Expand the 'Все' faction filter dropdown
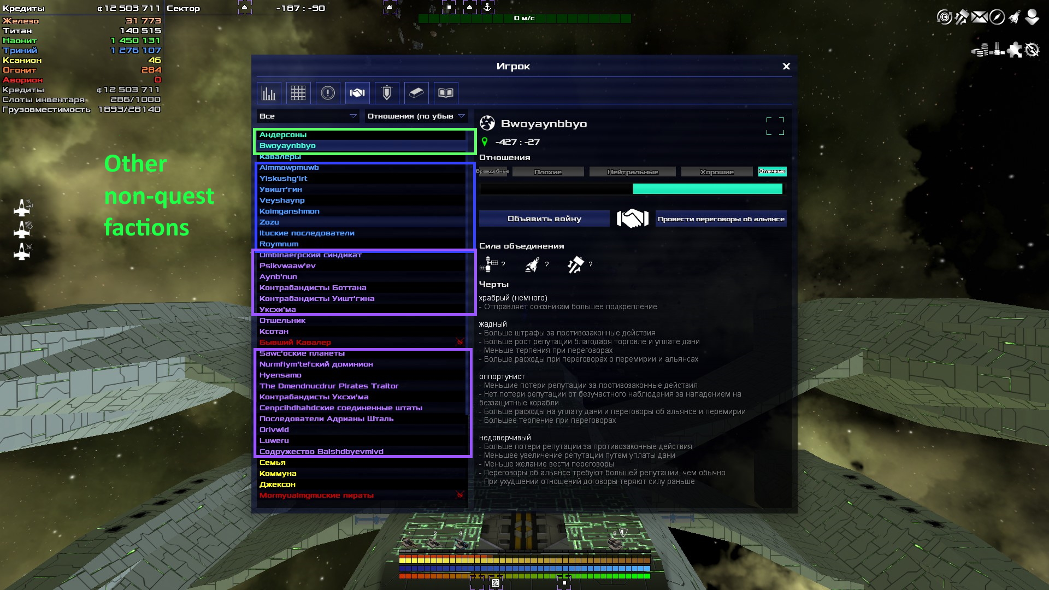 click(x=308, y=116)
